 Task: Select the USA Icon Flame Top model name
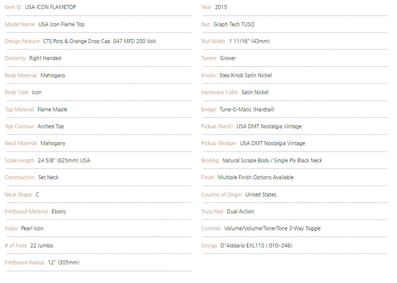pos(62,24)
